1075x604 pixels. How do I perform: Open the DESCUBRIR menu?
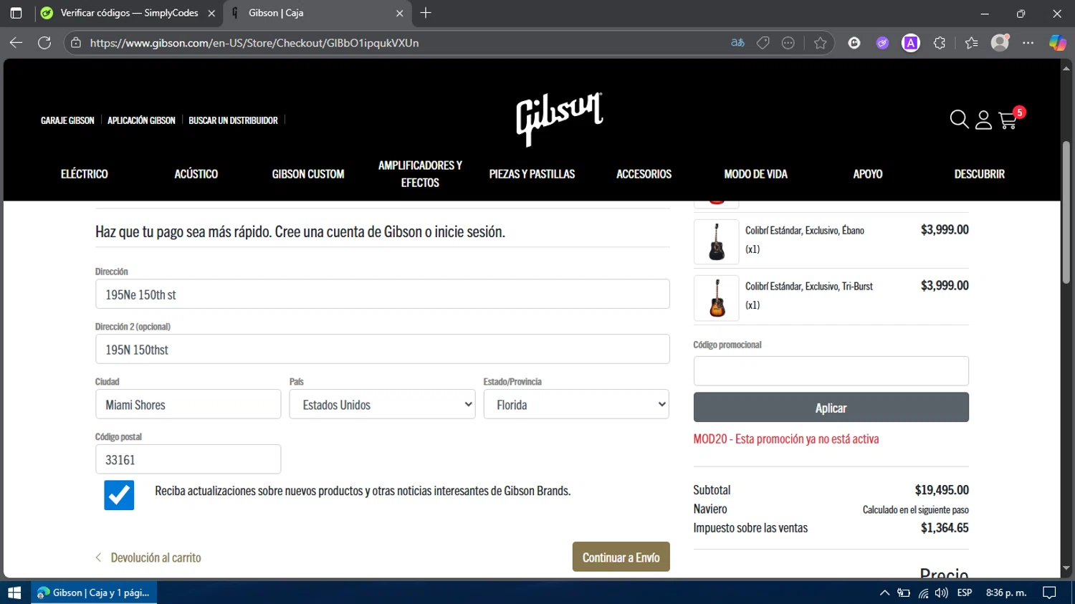pyautogui.click(x=979, y=174)
